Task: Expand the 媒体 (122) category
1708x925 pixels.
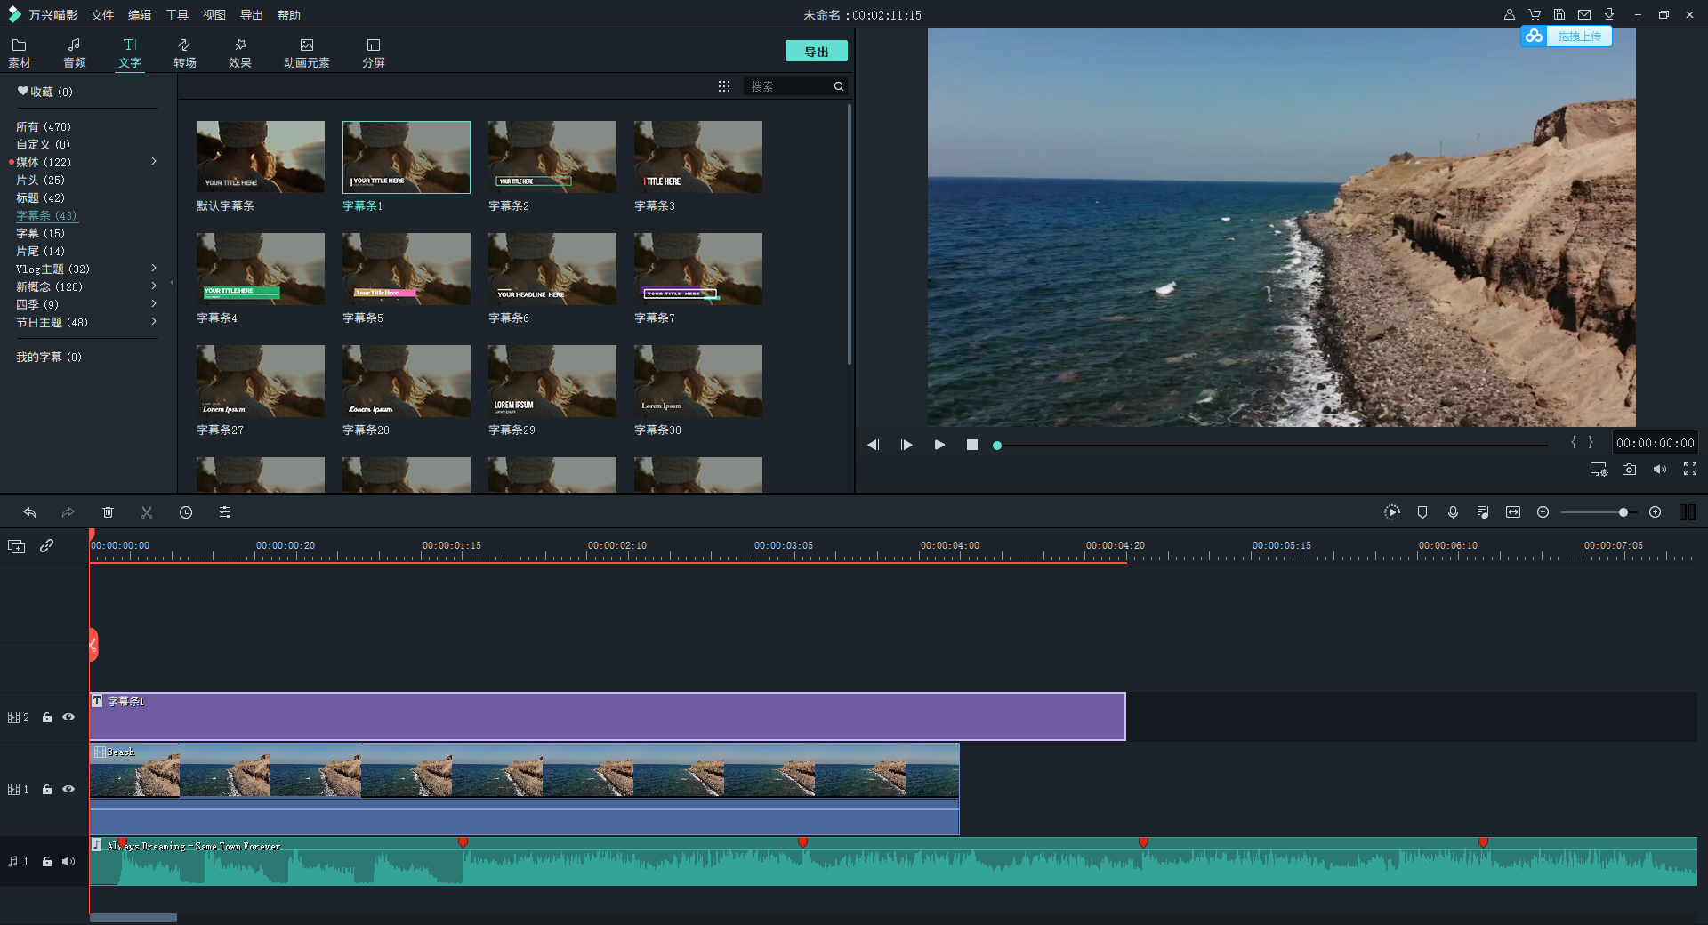Action: (154, 162)
